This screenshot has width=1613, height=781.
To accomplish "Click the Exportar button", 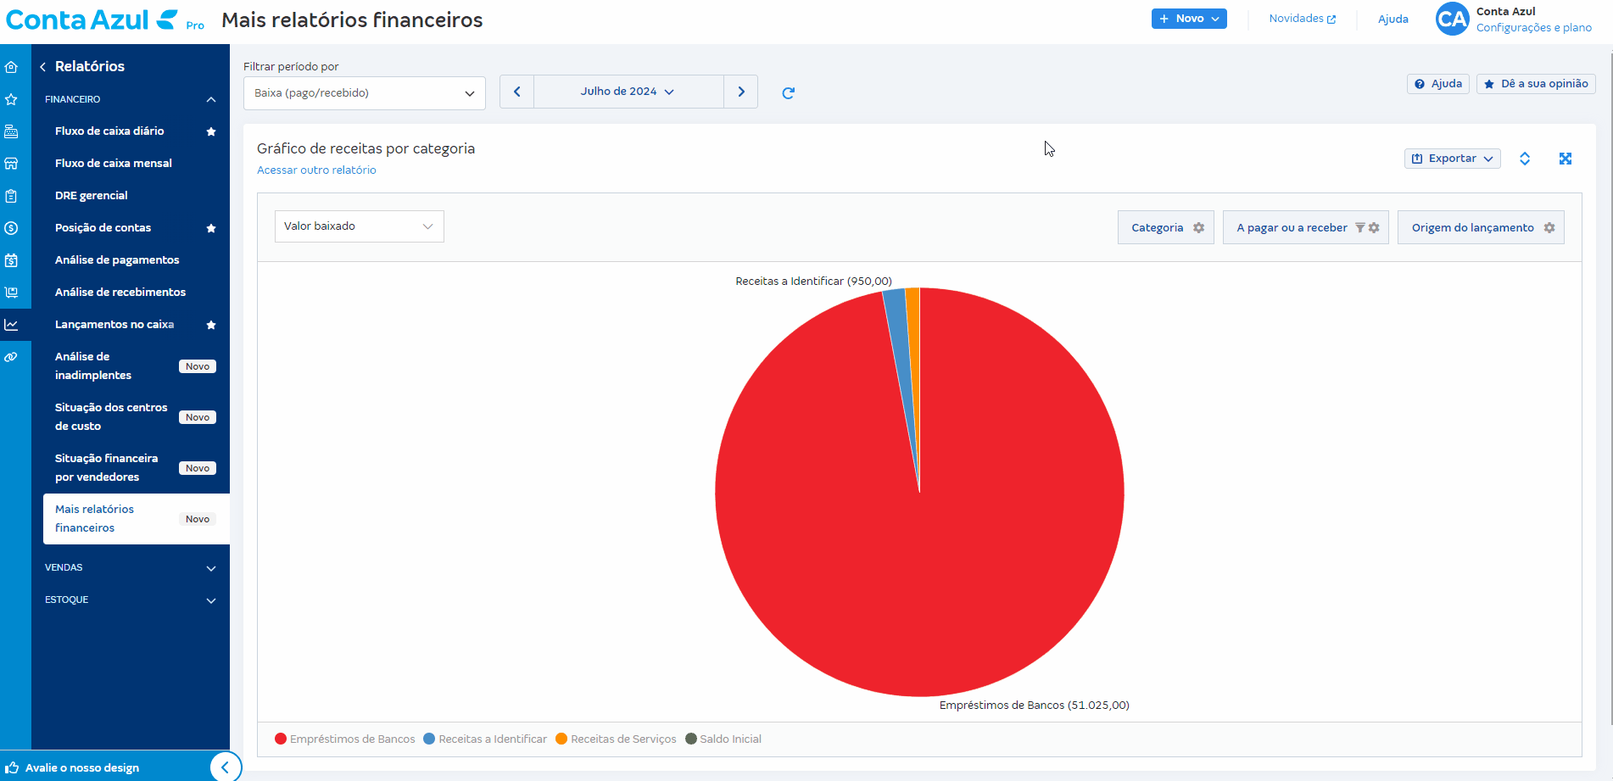I will [1452, 159].
